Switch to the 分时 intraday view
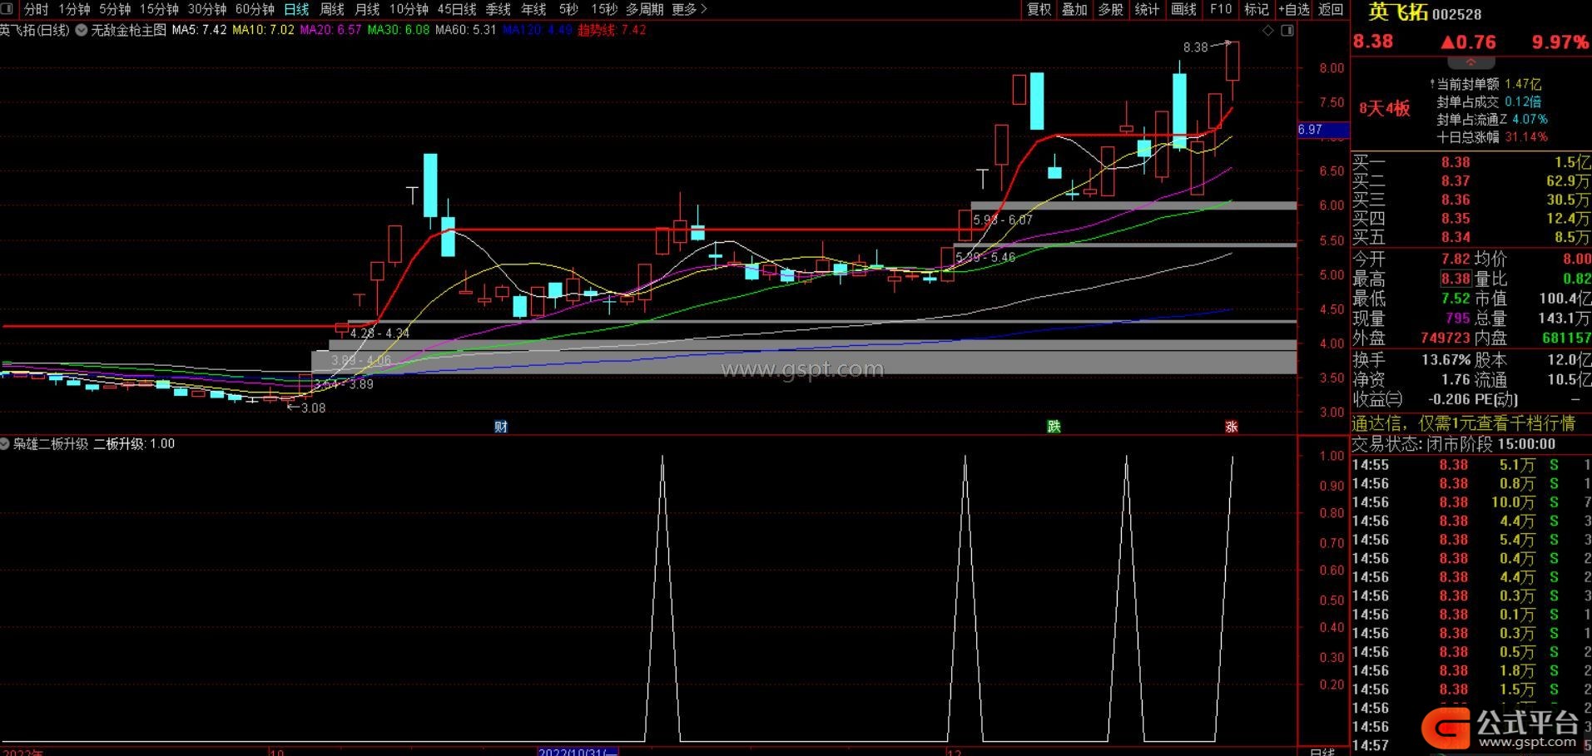This screenshot has width=1592, height=756. pos(36,9)
